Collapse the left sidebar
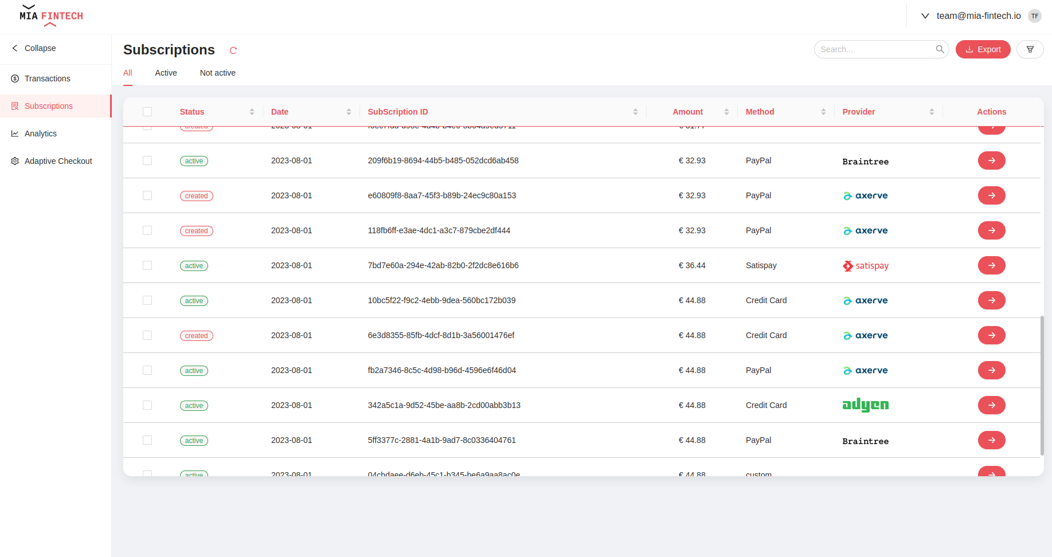1052x557 pixels. point(34,48)
